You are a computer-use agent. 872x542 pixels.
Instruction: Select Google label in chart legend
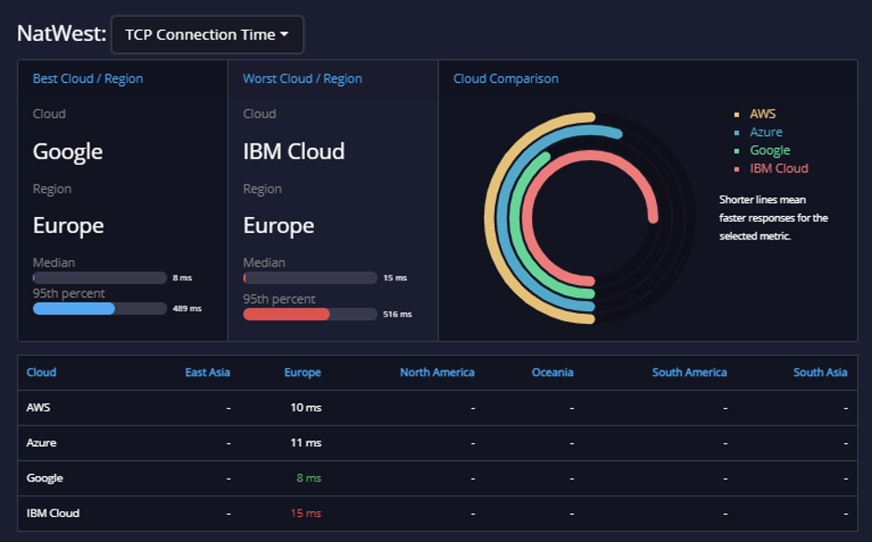pos(770,150)
